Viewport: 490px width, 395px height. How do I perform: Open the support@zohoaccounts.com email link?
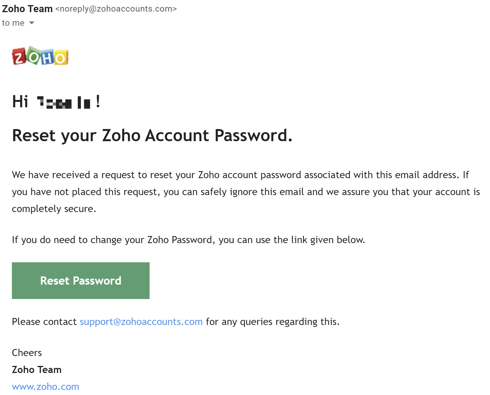[x=141, y=322]
